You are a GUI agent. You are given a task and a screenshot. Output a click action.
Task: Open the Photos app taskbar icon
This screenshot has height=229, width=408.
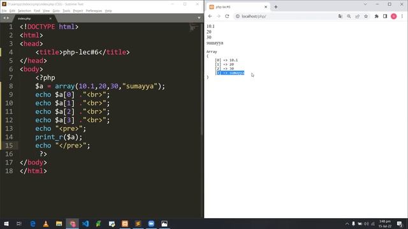[164, 223]
